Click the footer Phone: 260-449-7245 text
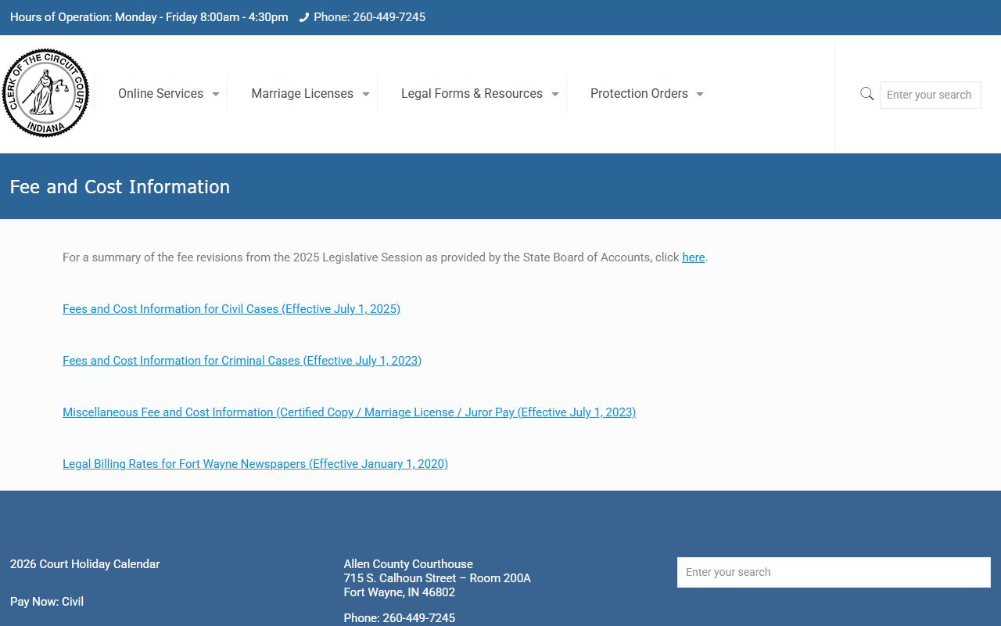 pyautogui.click(x=400, y=618)
